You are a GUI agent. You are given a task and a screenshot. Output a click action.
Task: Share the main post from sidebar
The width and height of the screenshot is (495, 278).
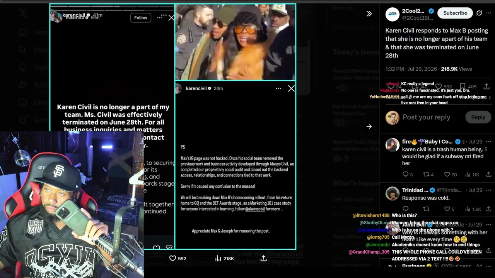[x=486, y=86]
